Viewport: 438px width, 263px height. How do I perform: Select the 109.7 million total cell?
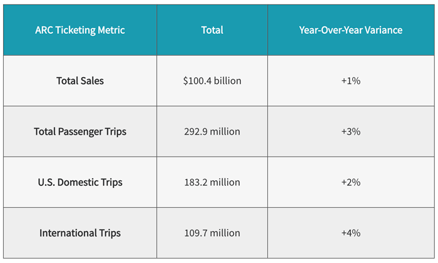(212, 233)
